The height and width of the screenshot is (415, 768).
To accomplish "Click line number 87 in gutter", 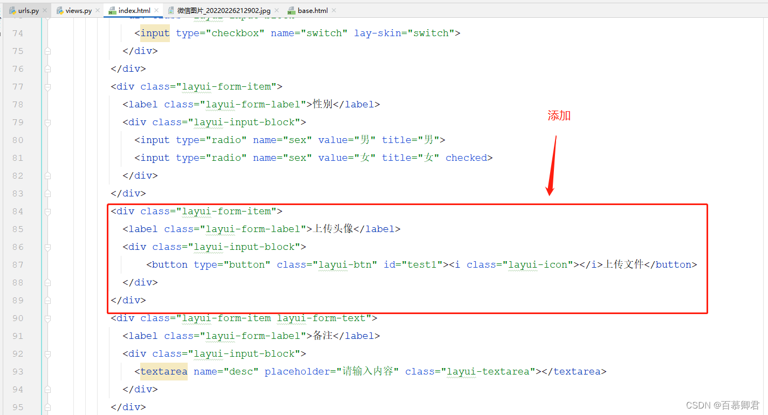I will click(x=18, y=265).
